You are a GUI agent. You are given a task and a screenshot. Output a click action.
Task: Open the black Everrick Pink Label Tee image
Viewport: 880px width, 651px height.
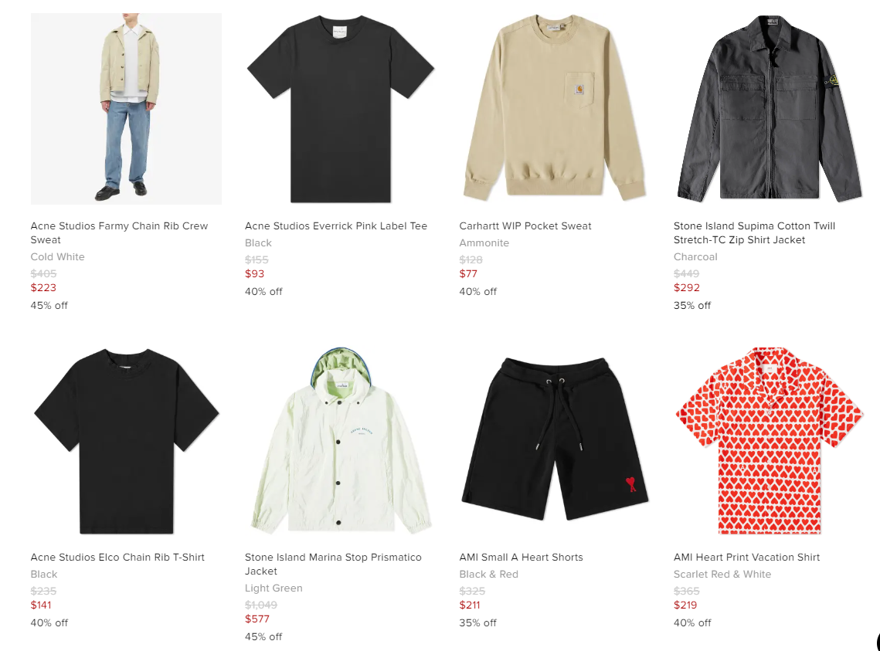(341, 109)
